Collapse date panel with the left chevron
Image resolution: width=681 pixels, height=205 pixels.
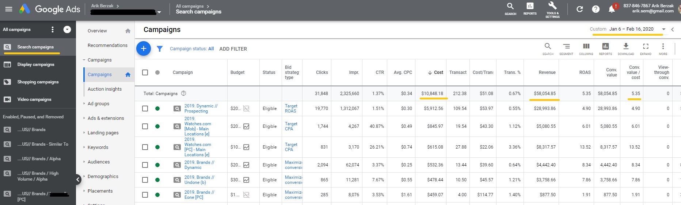click(x=673, y=29)
